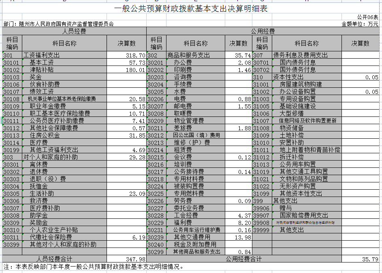Select the total value 35.79
This screenshot has height=273, width=382.
[360, 259]
